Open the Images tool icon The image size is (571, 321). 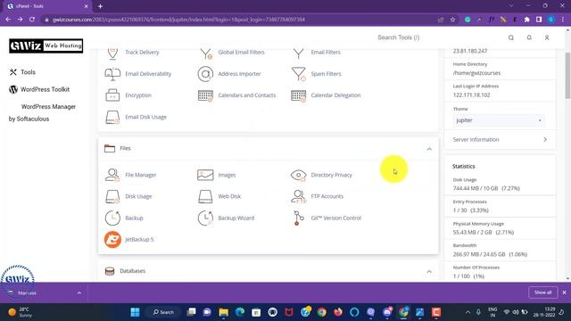pyautogui.click(x=205, y=175)
